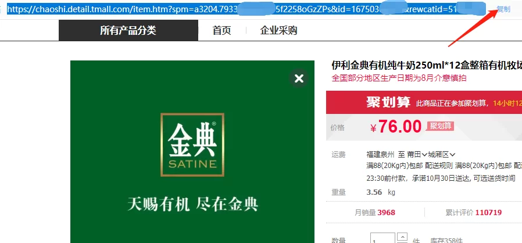This screenshot has width=522, height=243.
Task: Click the 复制 copy link
Action: tap(503, 10)
